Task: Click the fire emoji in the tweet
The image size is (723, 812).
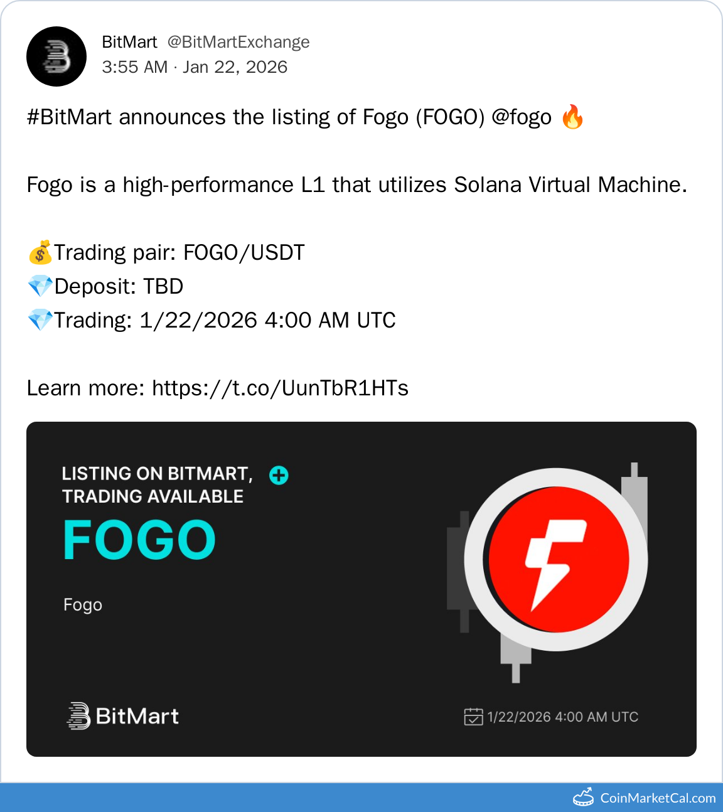Action: coord(572,117)
